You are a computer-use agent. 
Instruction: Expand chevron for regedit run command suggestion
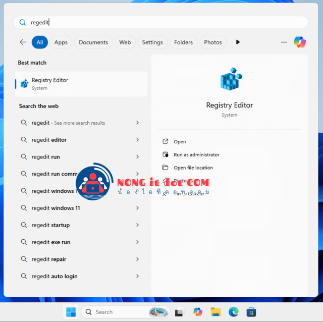[137, 174]
